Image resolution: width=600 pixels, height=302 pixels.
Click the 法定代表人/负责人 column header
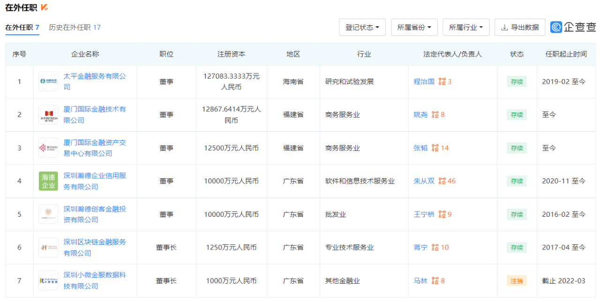452,54
